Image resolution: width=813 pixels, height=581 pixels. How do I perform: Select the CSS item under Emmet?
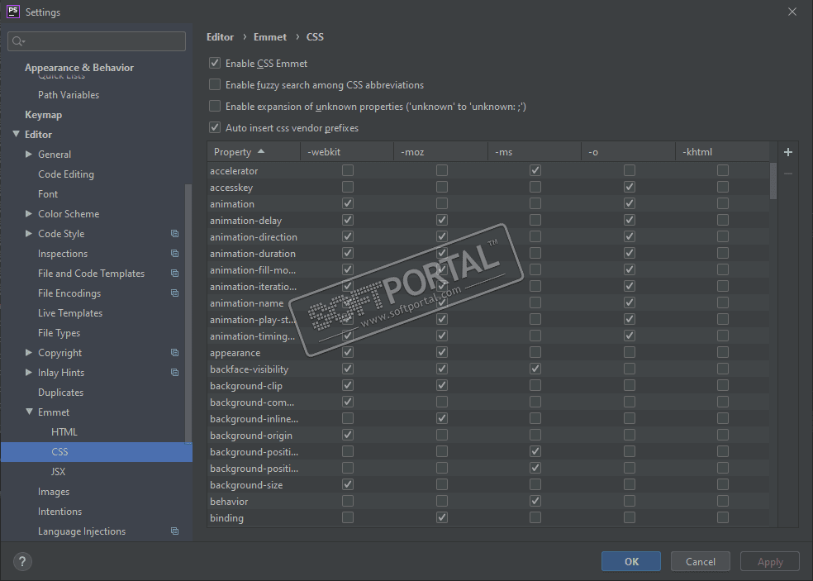(97, 452)
